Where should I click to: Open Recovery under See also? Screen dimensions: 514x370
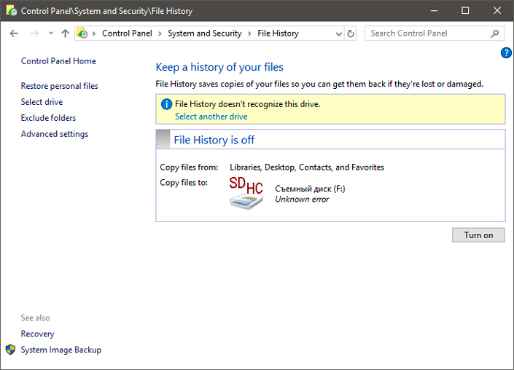pos(37,334)
